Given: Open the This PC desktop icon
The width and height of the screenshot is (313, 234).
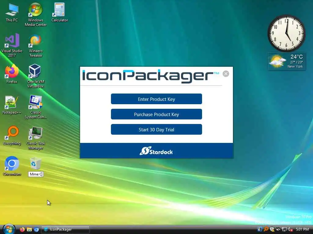Looking at the screenshot, I should pyautogui.click(x=12, y=12).
